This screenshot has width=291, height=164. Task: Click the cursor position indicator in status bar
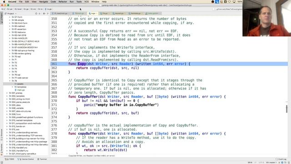[x=250, y=163]
